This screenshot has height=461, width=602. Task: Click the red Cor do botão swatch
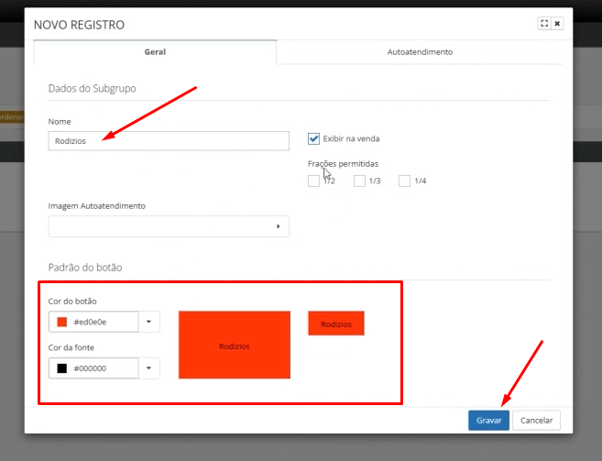(x=62, y=322)
